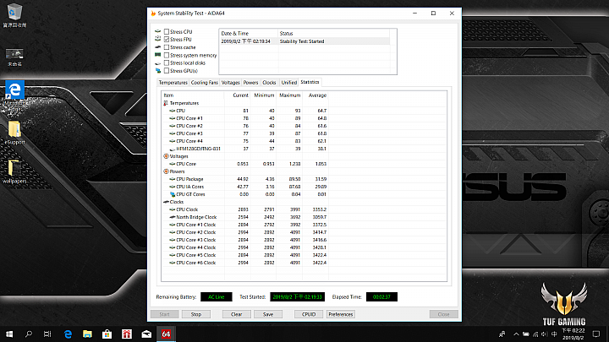The width and height of the screenshot is (609, 342).
Task: Select the Statistics tab
Action: click(310, 82)
